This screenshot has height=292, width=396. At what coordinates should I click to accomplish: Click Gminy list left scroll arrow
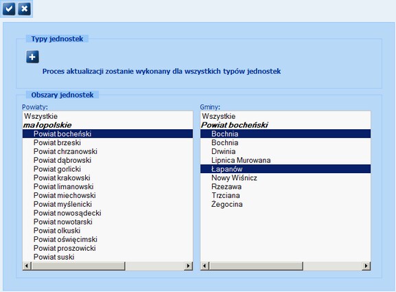point(205,266)
